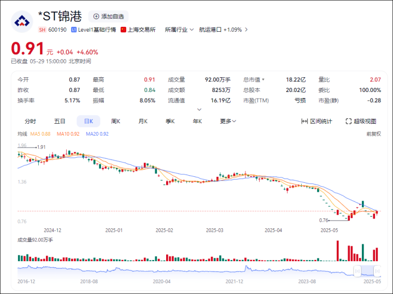
Task: Switch to the 季K tab
Action: tap(170, 122)
